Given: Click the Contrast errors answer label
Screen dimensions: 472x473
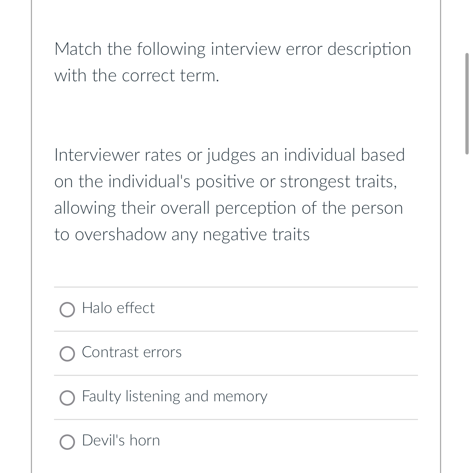Looking at the screenshot, I should tap(132, 352).
